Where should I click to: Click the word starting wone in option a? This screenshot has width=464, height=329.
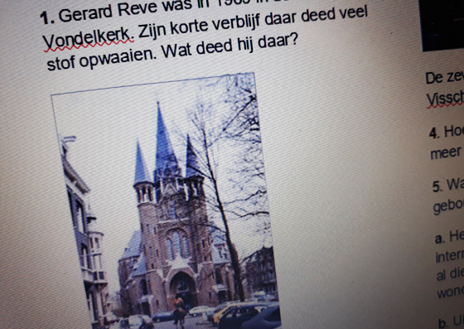pyautogui.click(x=451, y=293)
